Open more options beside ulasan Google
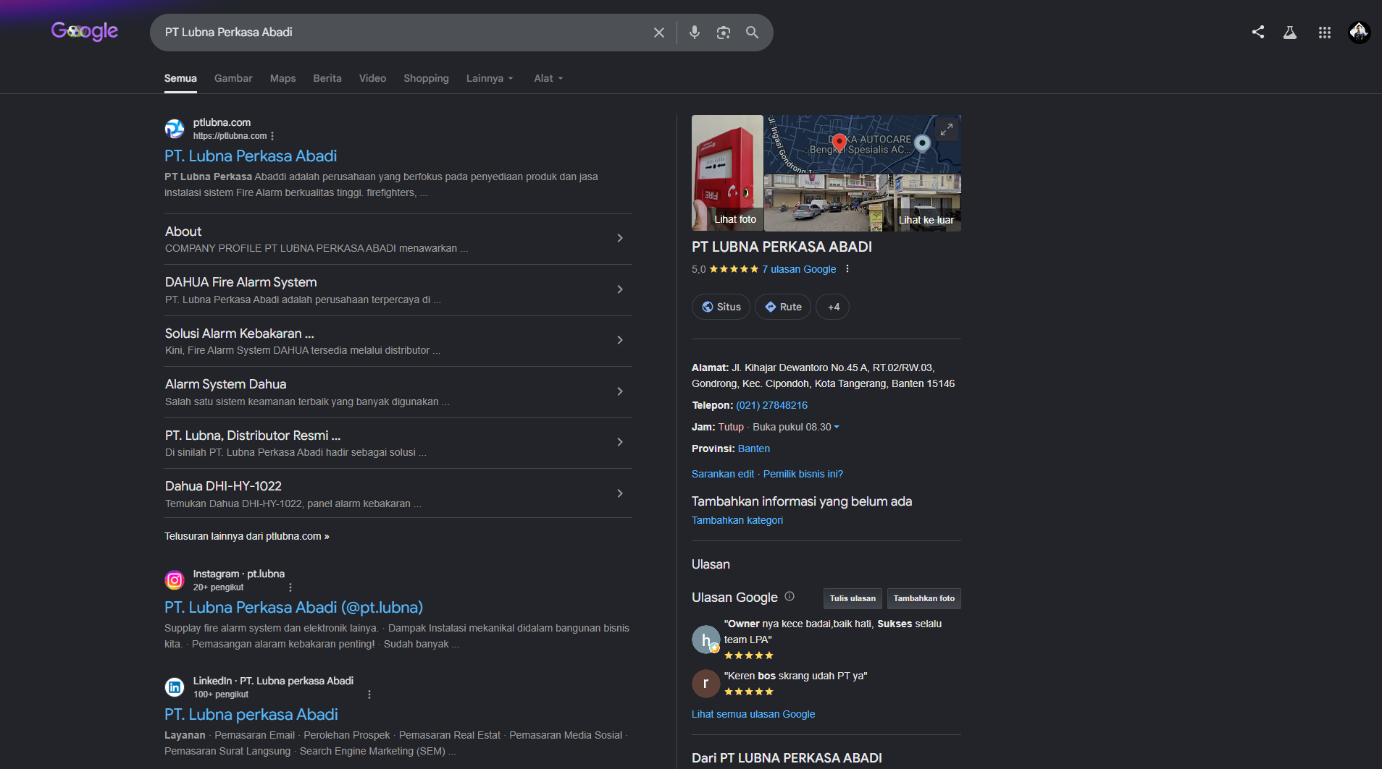This screenshot has width=1382, height=769. (x=847, y=269)
